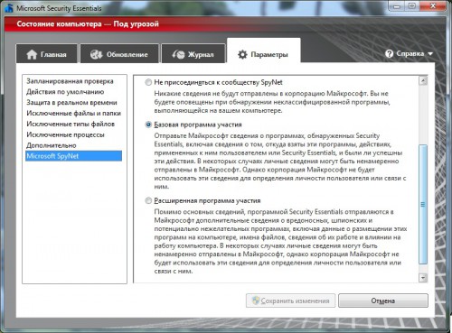Select Microsoft SpyNet in settings list
Image resolution: width=452 pixels, height=333 pixels.
click(73, 156)
